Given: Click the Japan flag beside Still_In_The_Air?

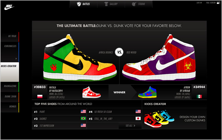Looking at the screenshot, I should 138,118.
